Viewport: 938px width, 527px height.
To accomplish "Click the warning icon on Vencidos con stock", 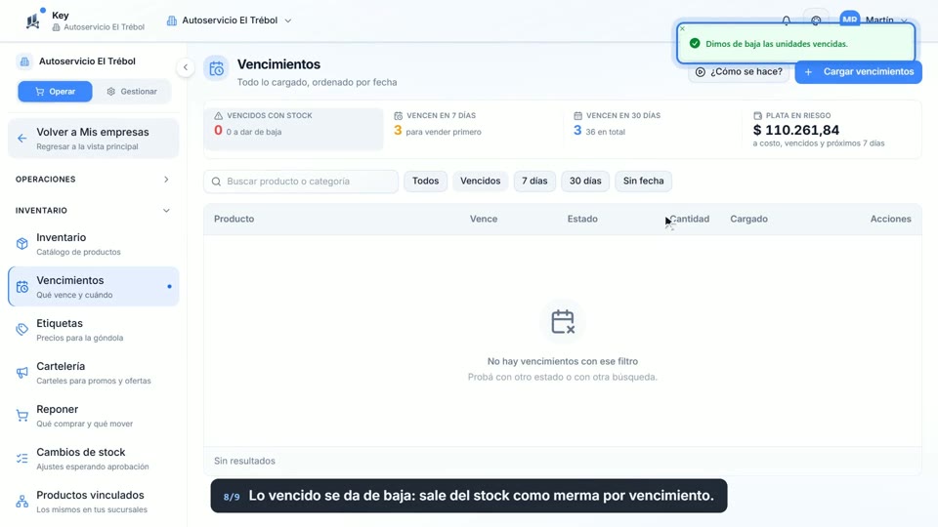I will [x=218, y=115].
